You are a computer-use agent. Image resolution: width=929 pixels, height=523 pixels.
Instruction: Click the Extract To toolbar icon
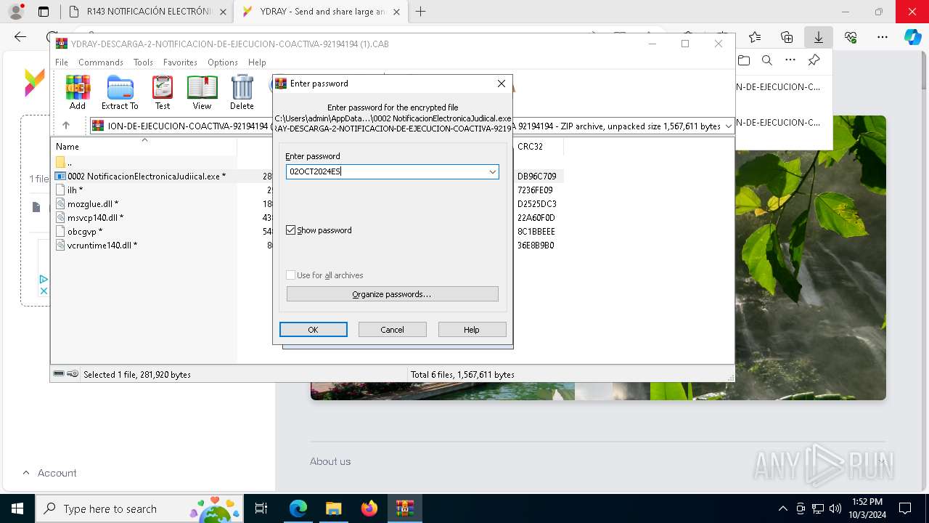pos(120,92)
